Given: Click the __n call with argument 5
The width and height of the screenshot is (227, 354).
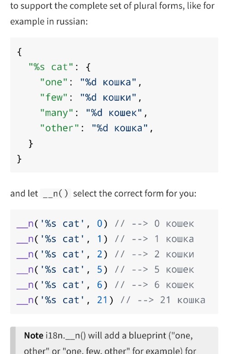Looking at the screenshot, I should [x=62, y=270].
